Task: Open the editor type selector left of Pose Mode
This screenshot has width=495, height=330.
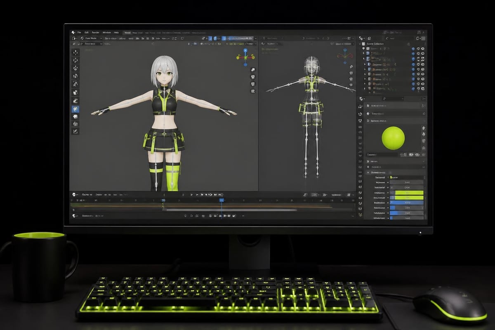Action: (x=74, y=38)
